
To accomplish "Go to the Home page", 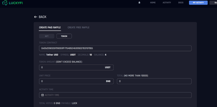I will point(153,3).
